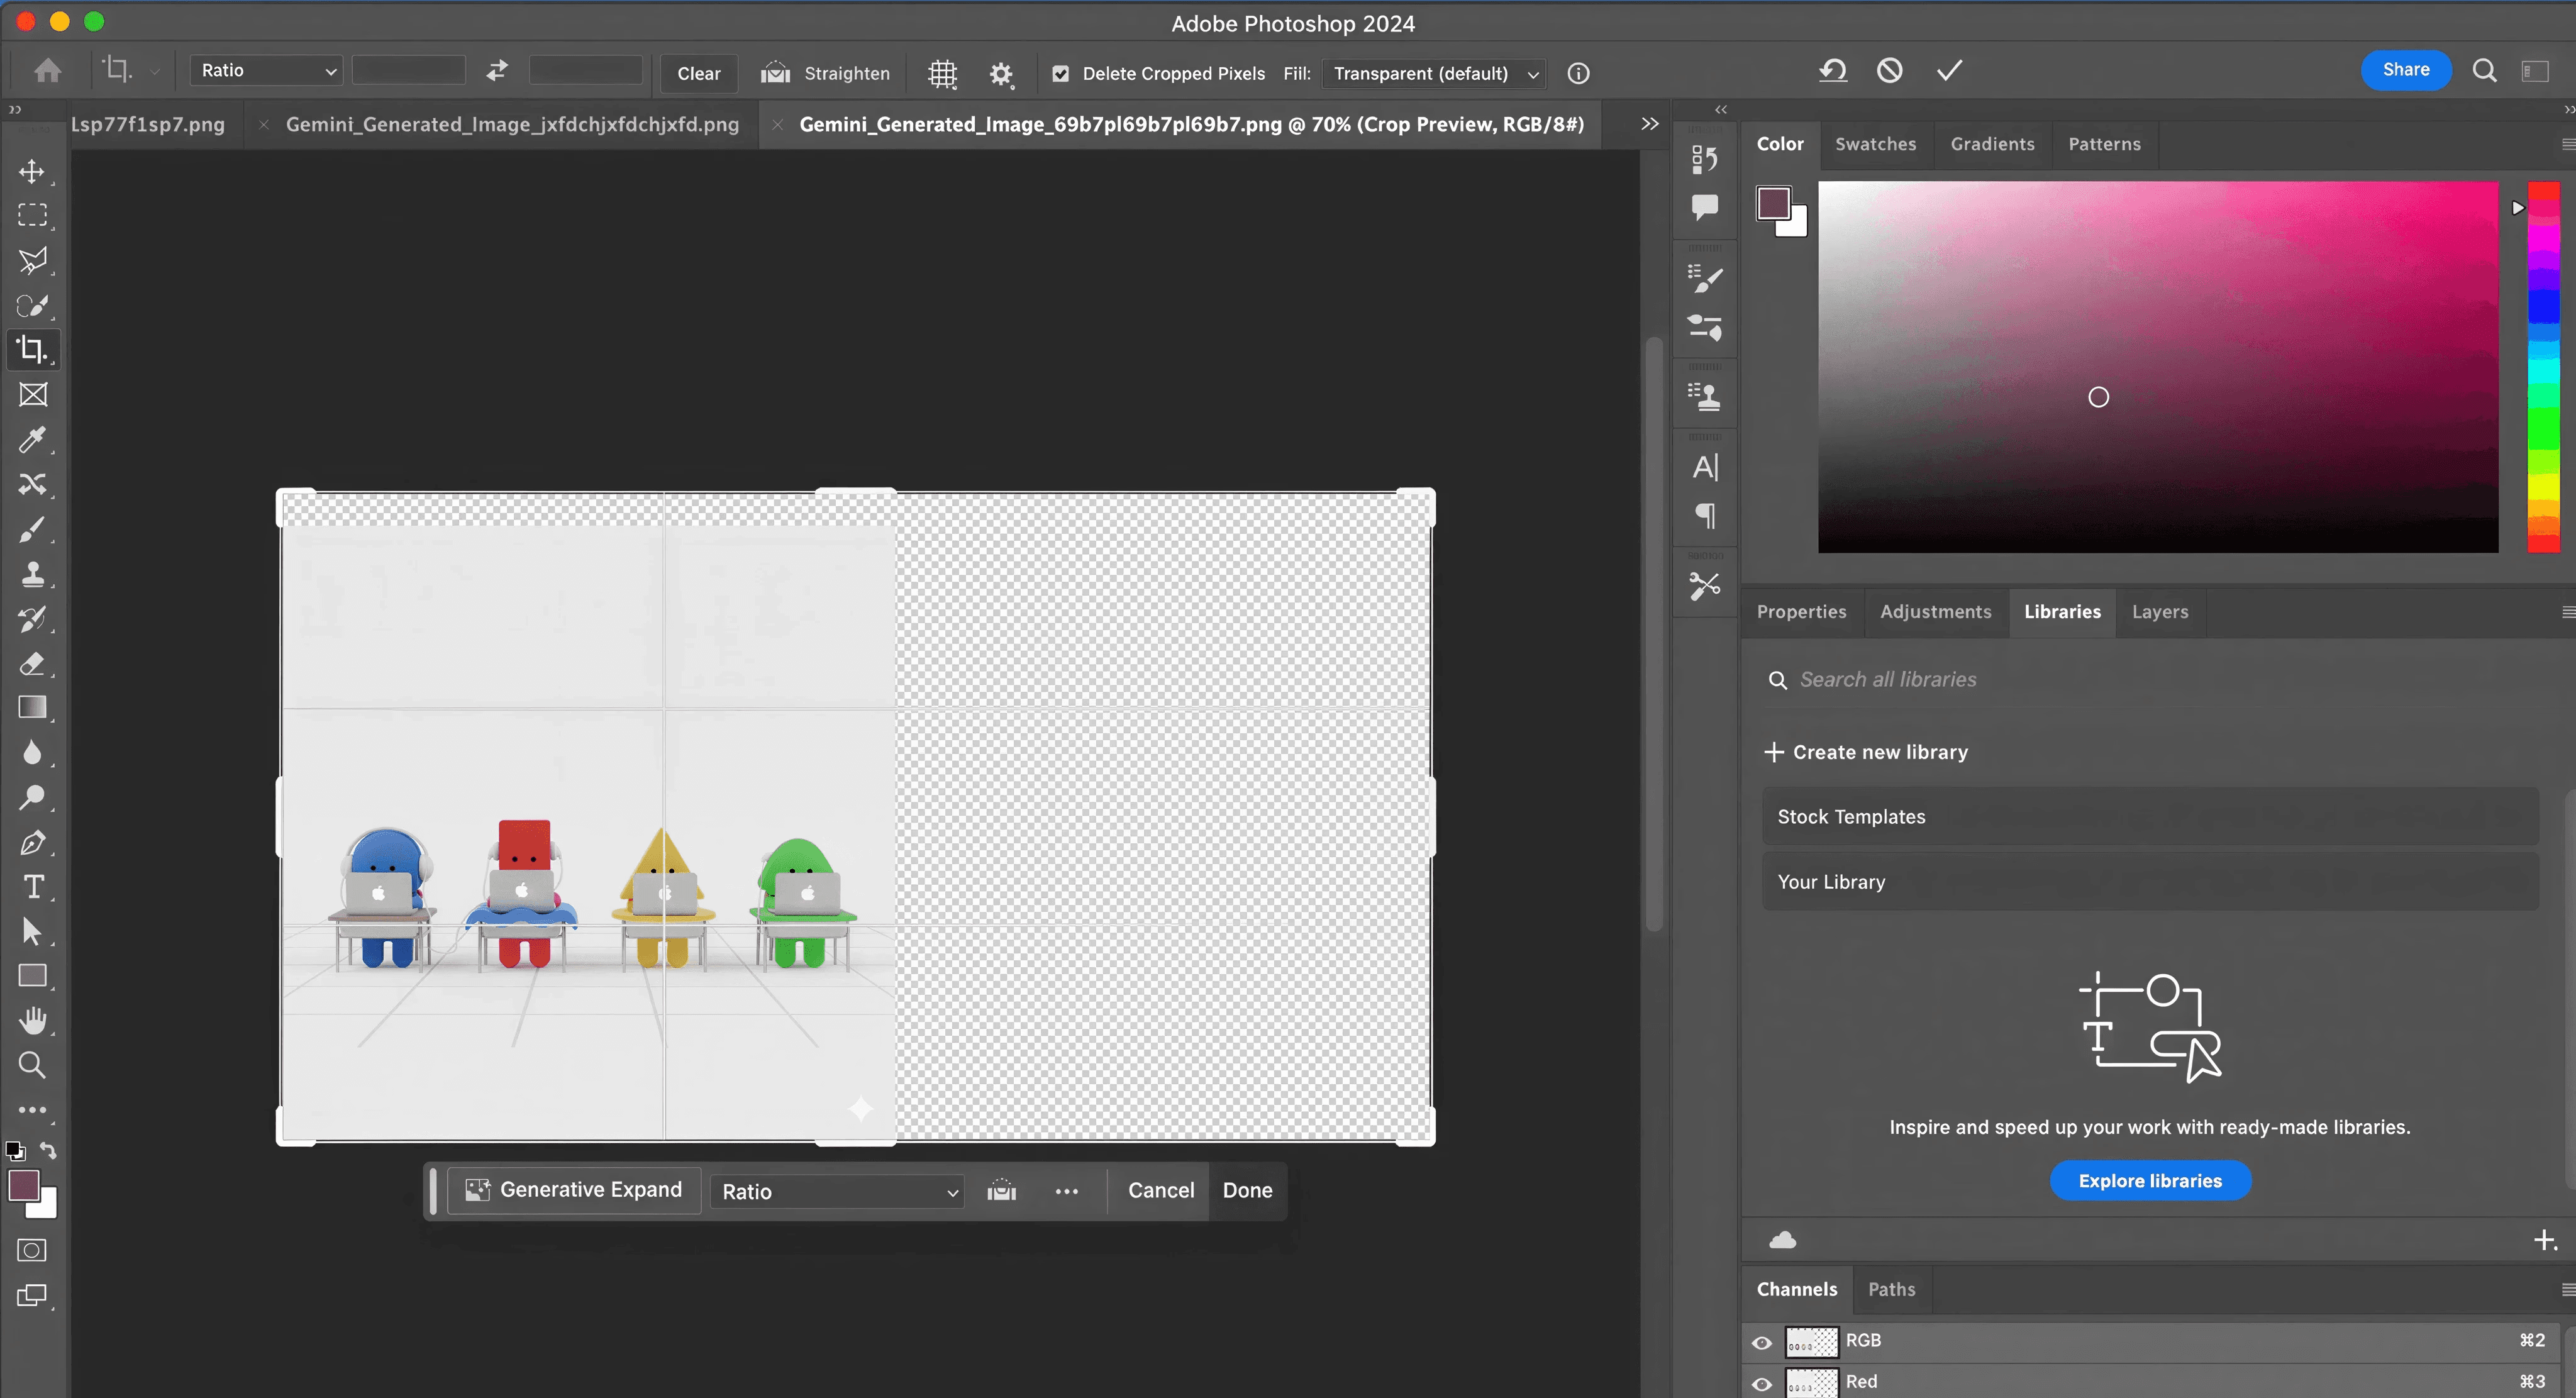Uncheck Delete Cropped Pixels

[x=1061, y=73]
